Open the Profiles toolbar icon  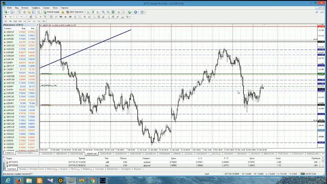click(x=12, y=12)
